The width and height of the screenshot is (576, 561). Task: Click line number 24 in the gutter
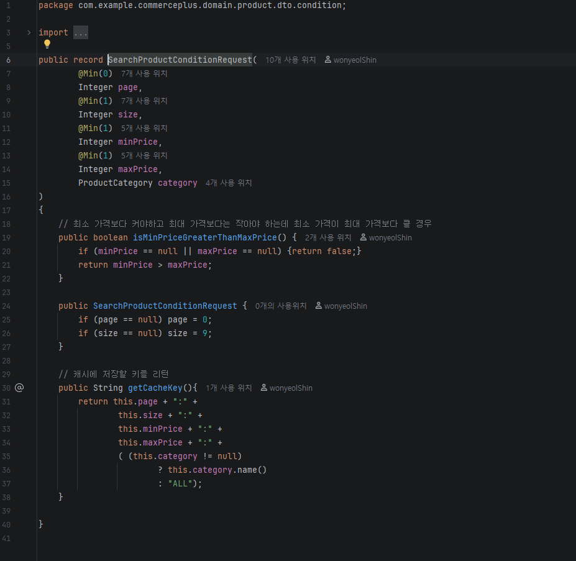(x=6, y=306)
